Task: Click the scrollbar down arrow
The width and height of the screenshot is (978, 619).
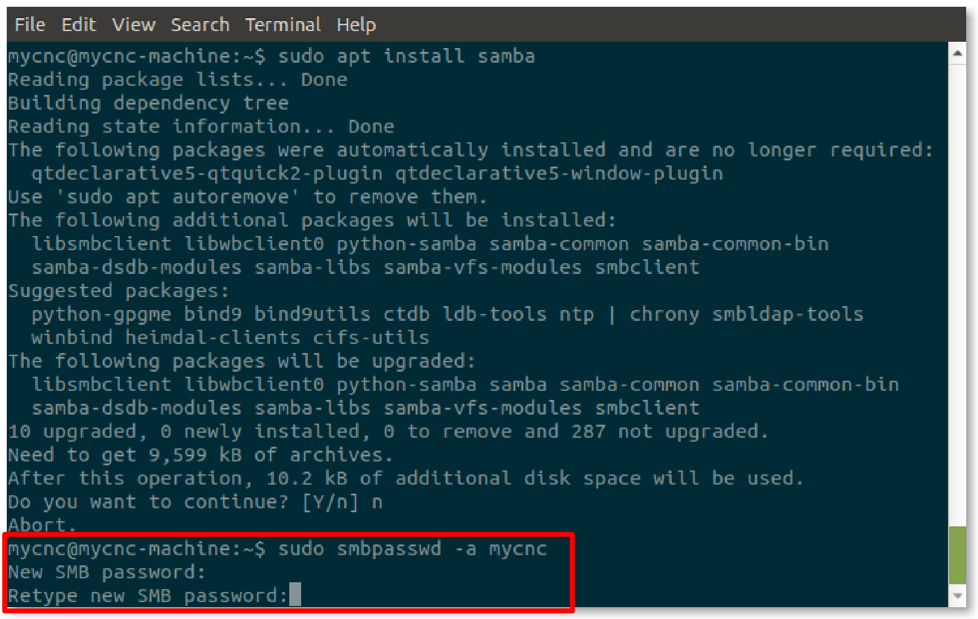Action: point(957,596)
